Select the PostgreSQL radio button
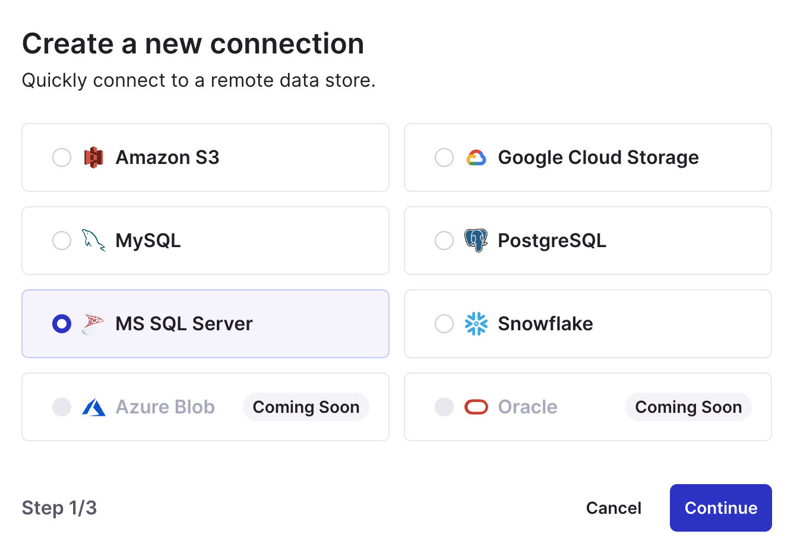 pyautogui.click(x=444, y=241)
